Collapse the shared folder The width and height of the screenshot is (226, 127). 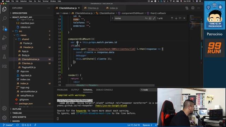(x=25, y=39)
